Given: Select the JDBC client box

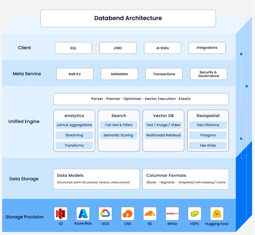Looking at the screenshot, I should pos(118,48).
